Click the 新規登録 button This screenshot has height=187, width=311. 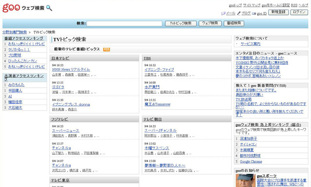tap(278, 12)
